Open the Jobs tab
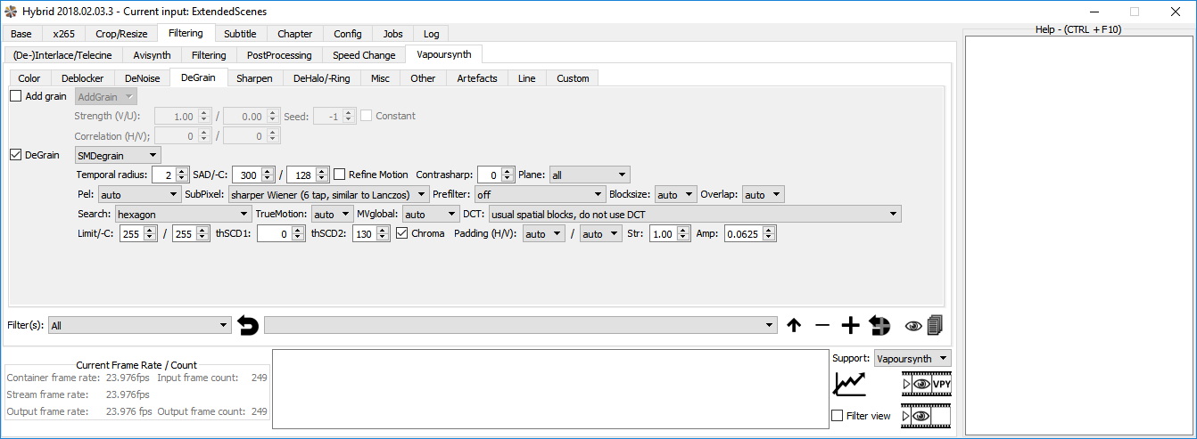 point(392,34)
